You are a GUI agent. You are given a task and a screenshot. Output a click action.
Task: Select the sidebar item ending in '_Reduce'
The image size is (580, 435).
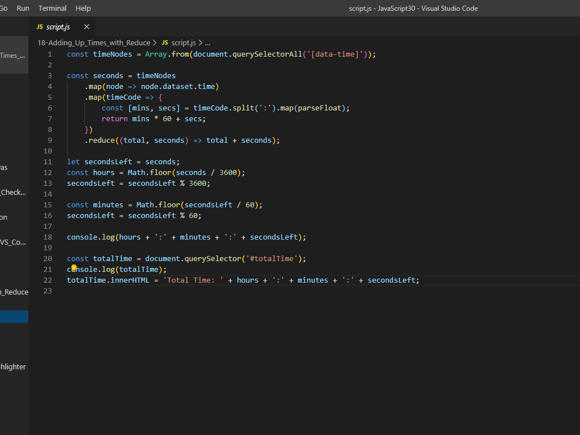tap(14, 292)
